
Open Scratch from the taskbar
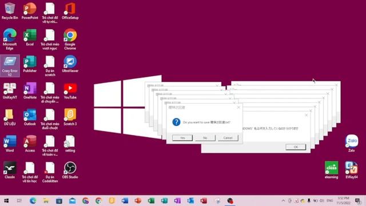point(112,201)
